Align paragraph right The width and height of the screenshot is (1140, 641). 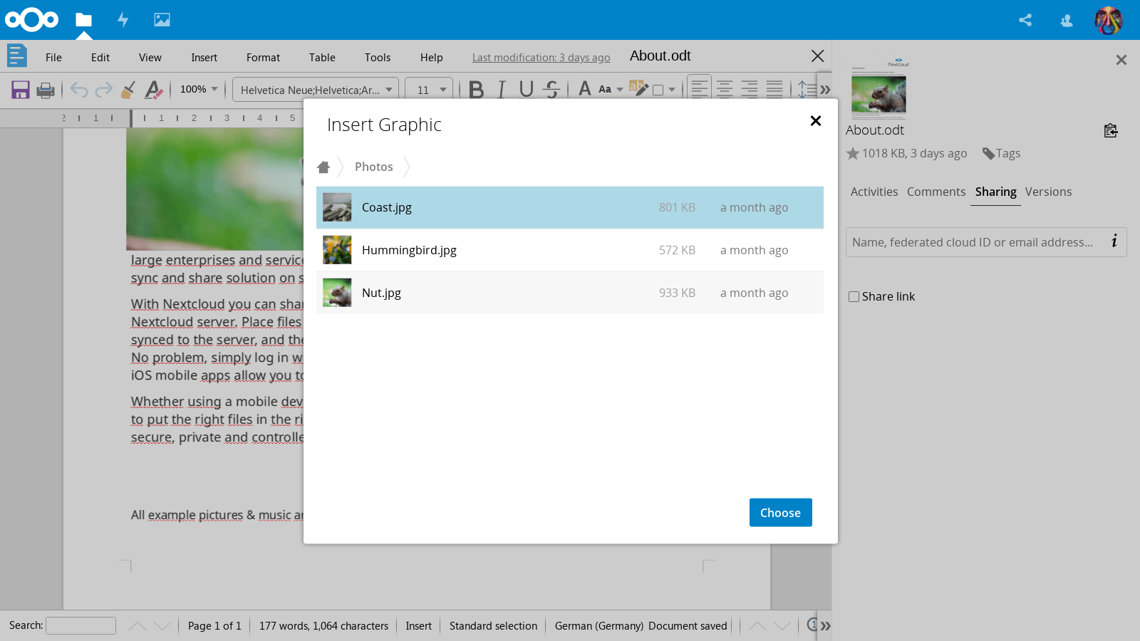pos(750,89)
